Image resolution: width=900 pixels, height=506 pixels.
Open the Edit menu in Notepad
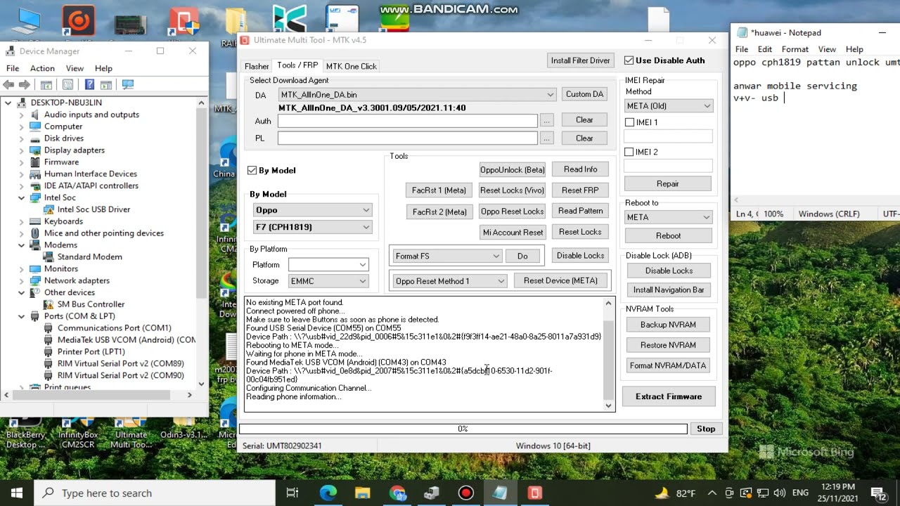point(765,49)
